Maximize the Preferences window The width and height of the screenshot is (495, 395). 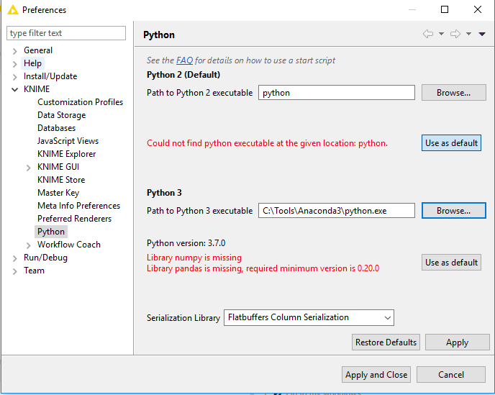[x=445, y=9]
